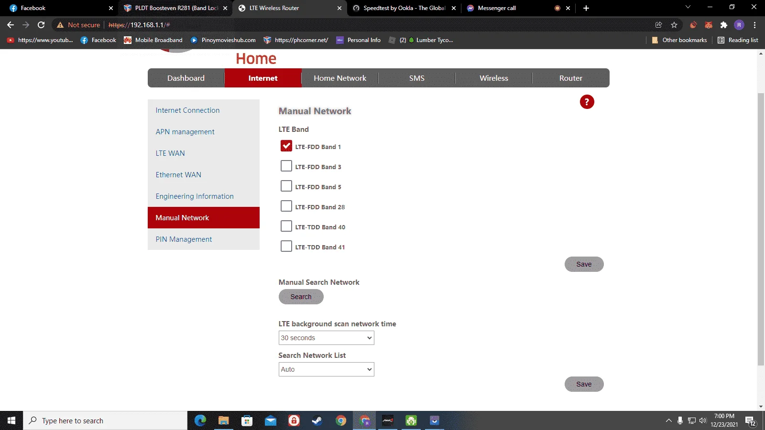Open the red help question mark icon

click(x=587, y=102)
